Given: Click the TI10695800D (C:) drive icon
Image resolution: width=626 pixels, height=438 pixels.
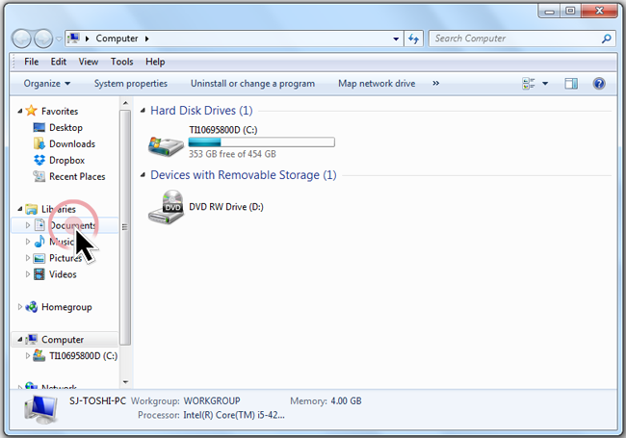Looking at the screenshot, I should (x=166, y=145).
